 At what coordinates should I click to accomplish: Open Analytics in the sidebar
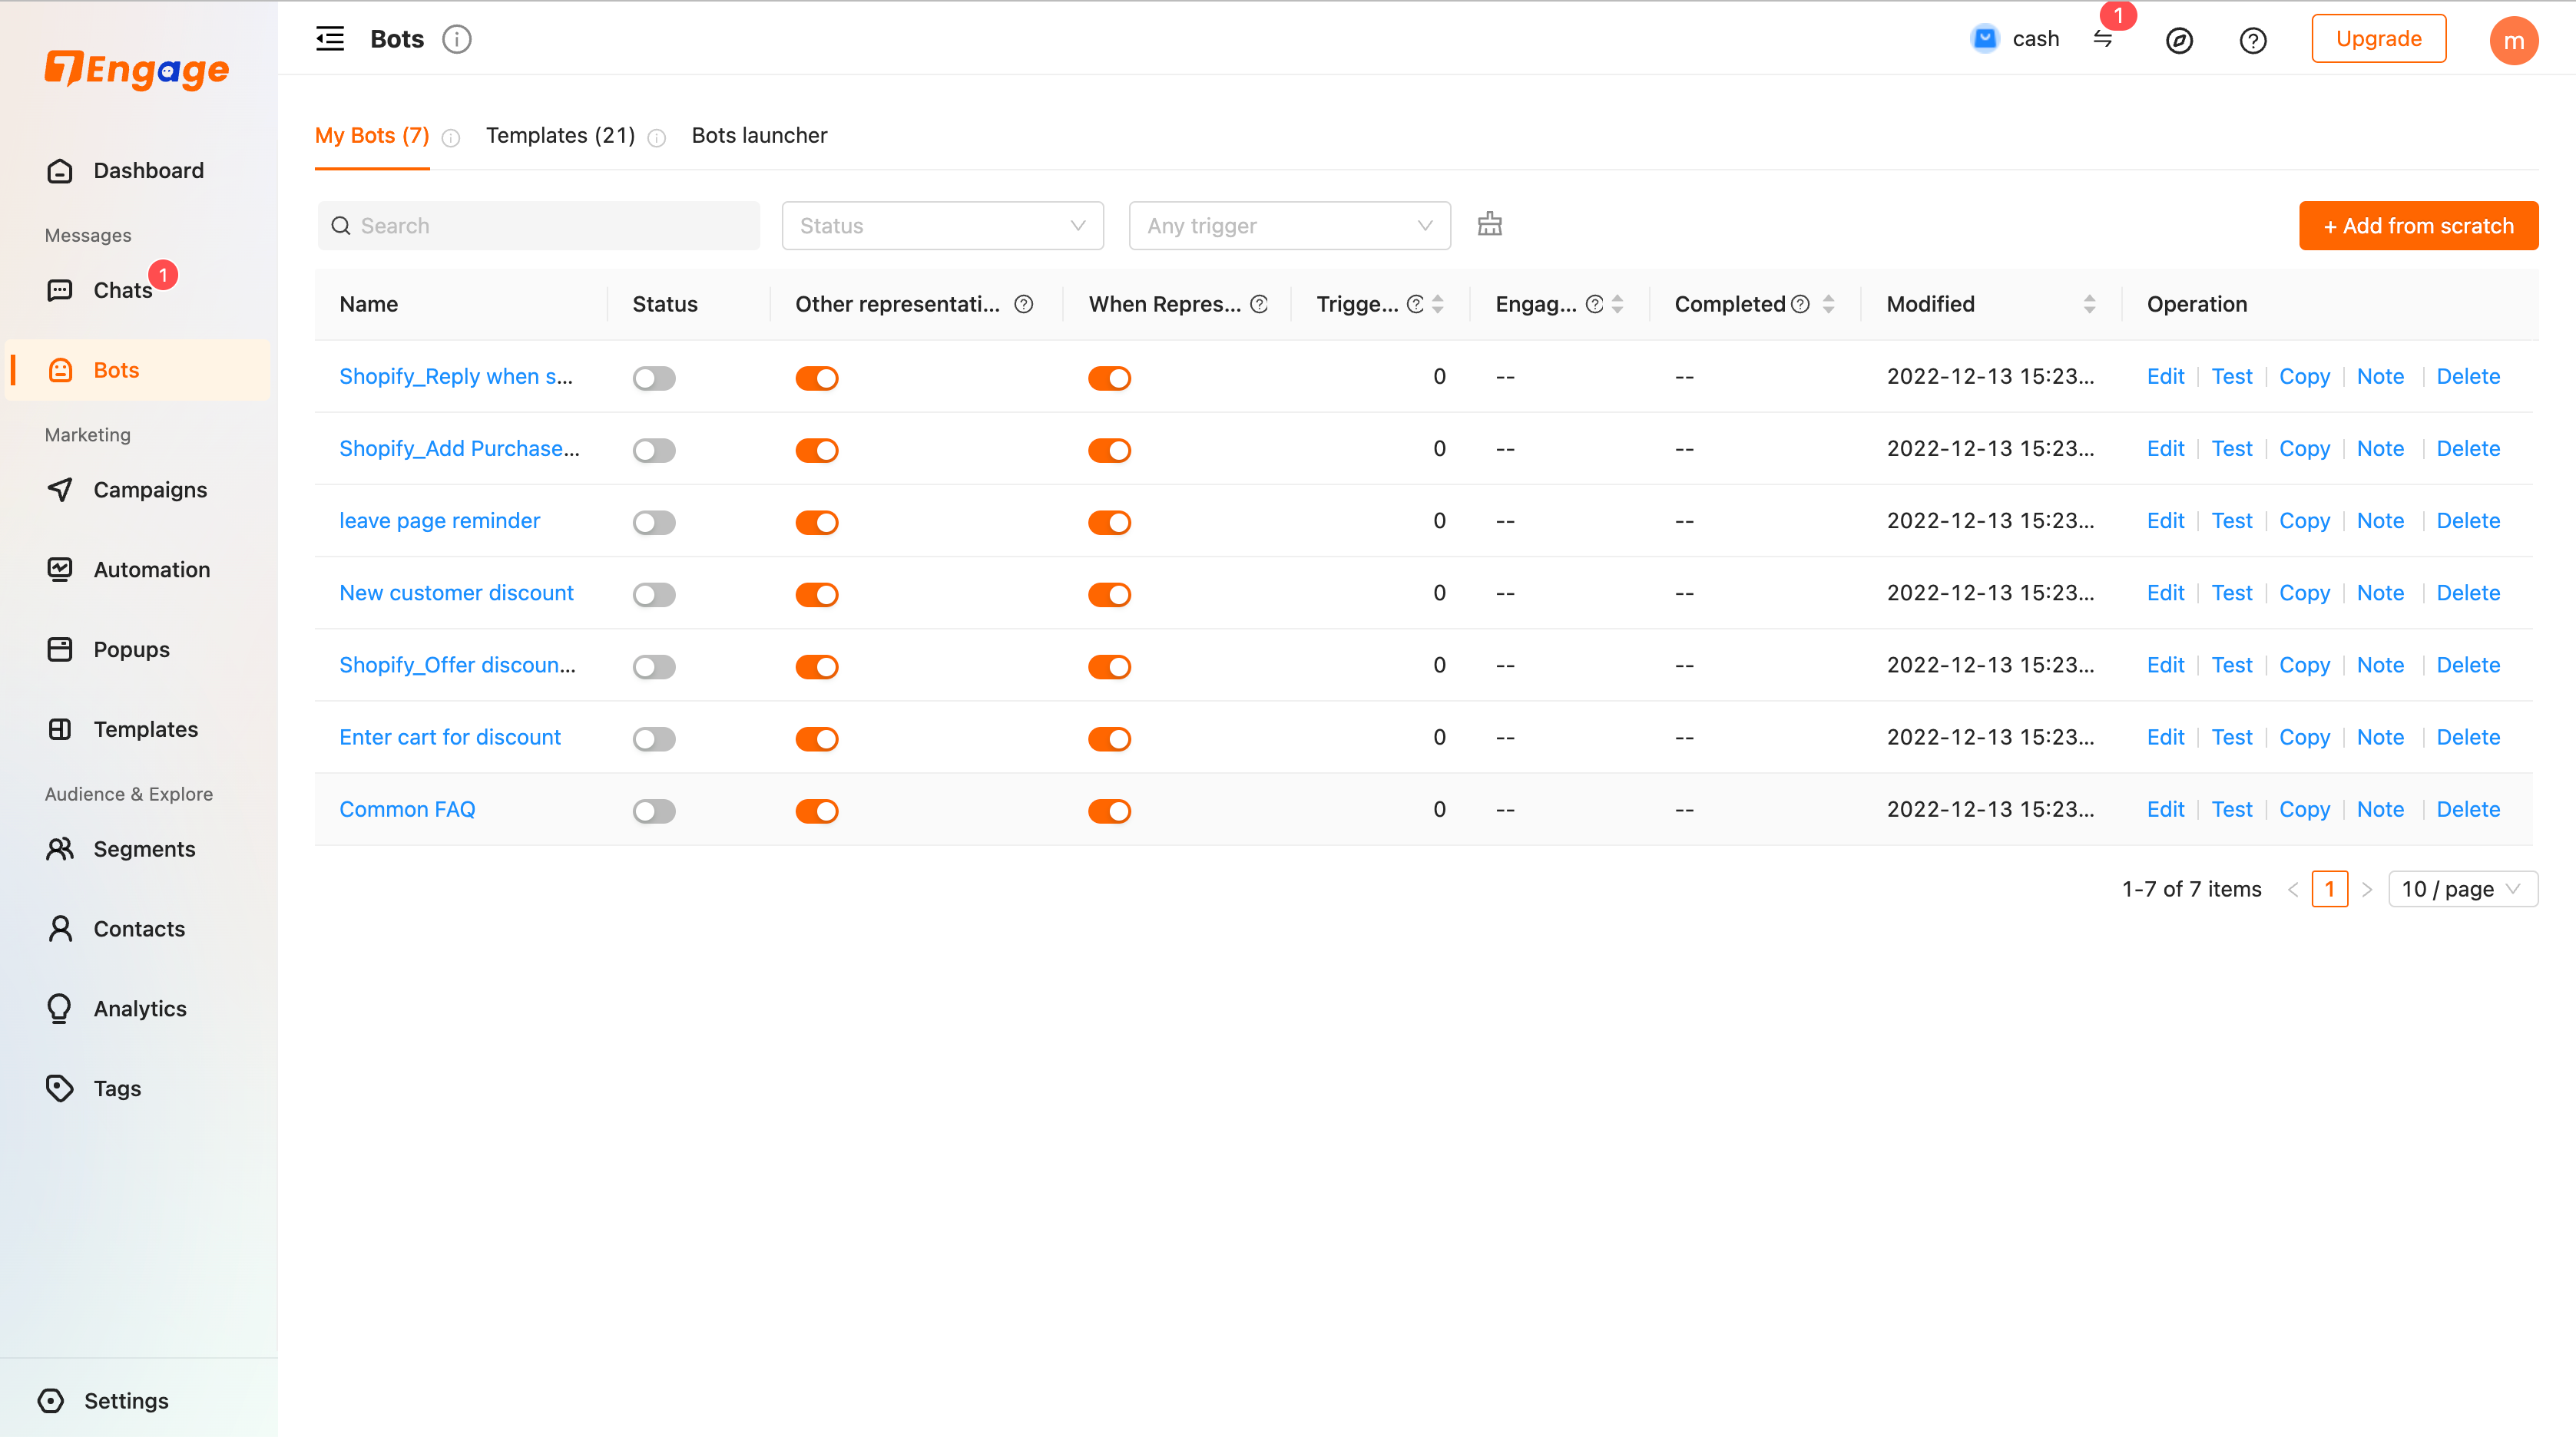tap(138, 1009)
